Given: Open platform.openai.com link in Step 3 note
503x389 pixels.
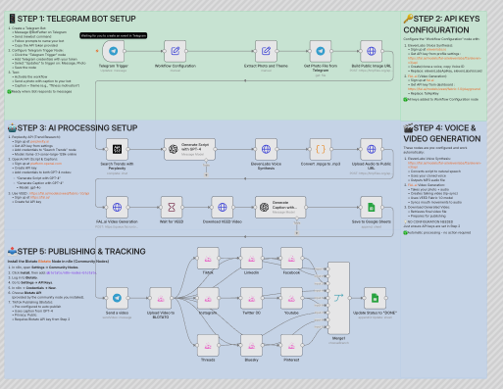Looking at the screenshot, I should tap(46, 164).
